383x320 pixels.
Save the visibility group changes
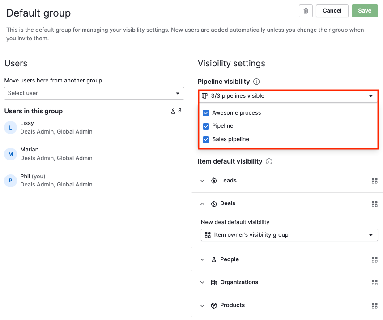[365, 11]
